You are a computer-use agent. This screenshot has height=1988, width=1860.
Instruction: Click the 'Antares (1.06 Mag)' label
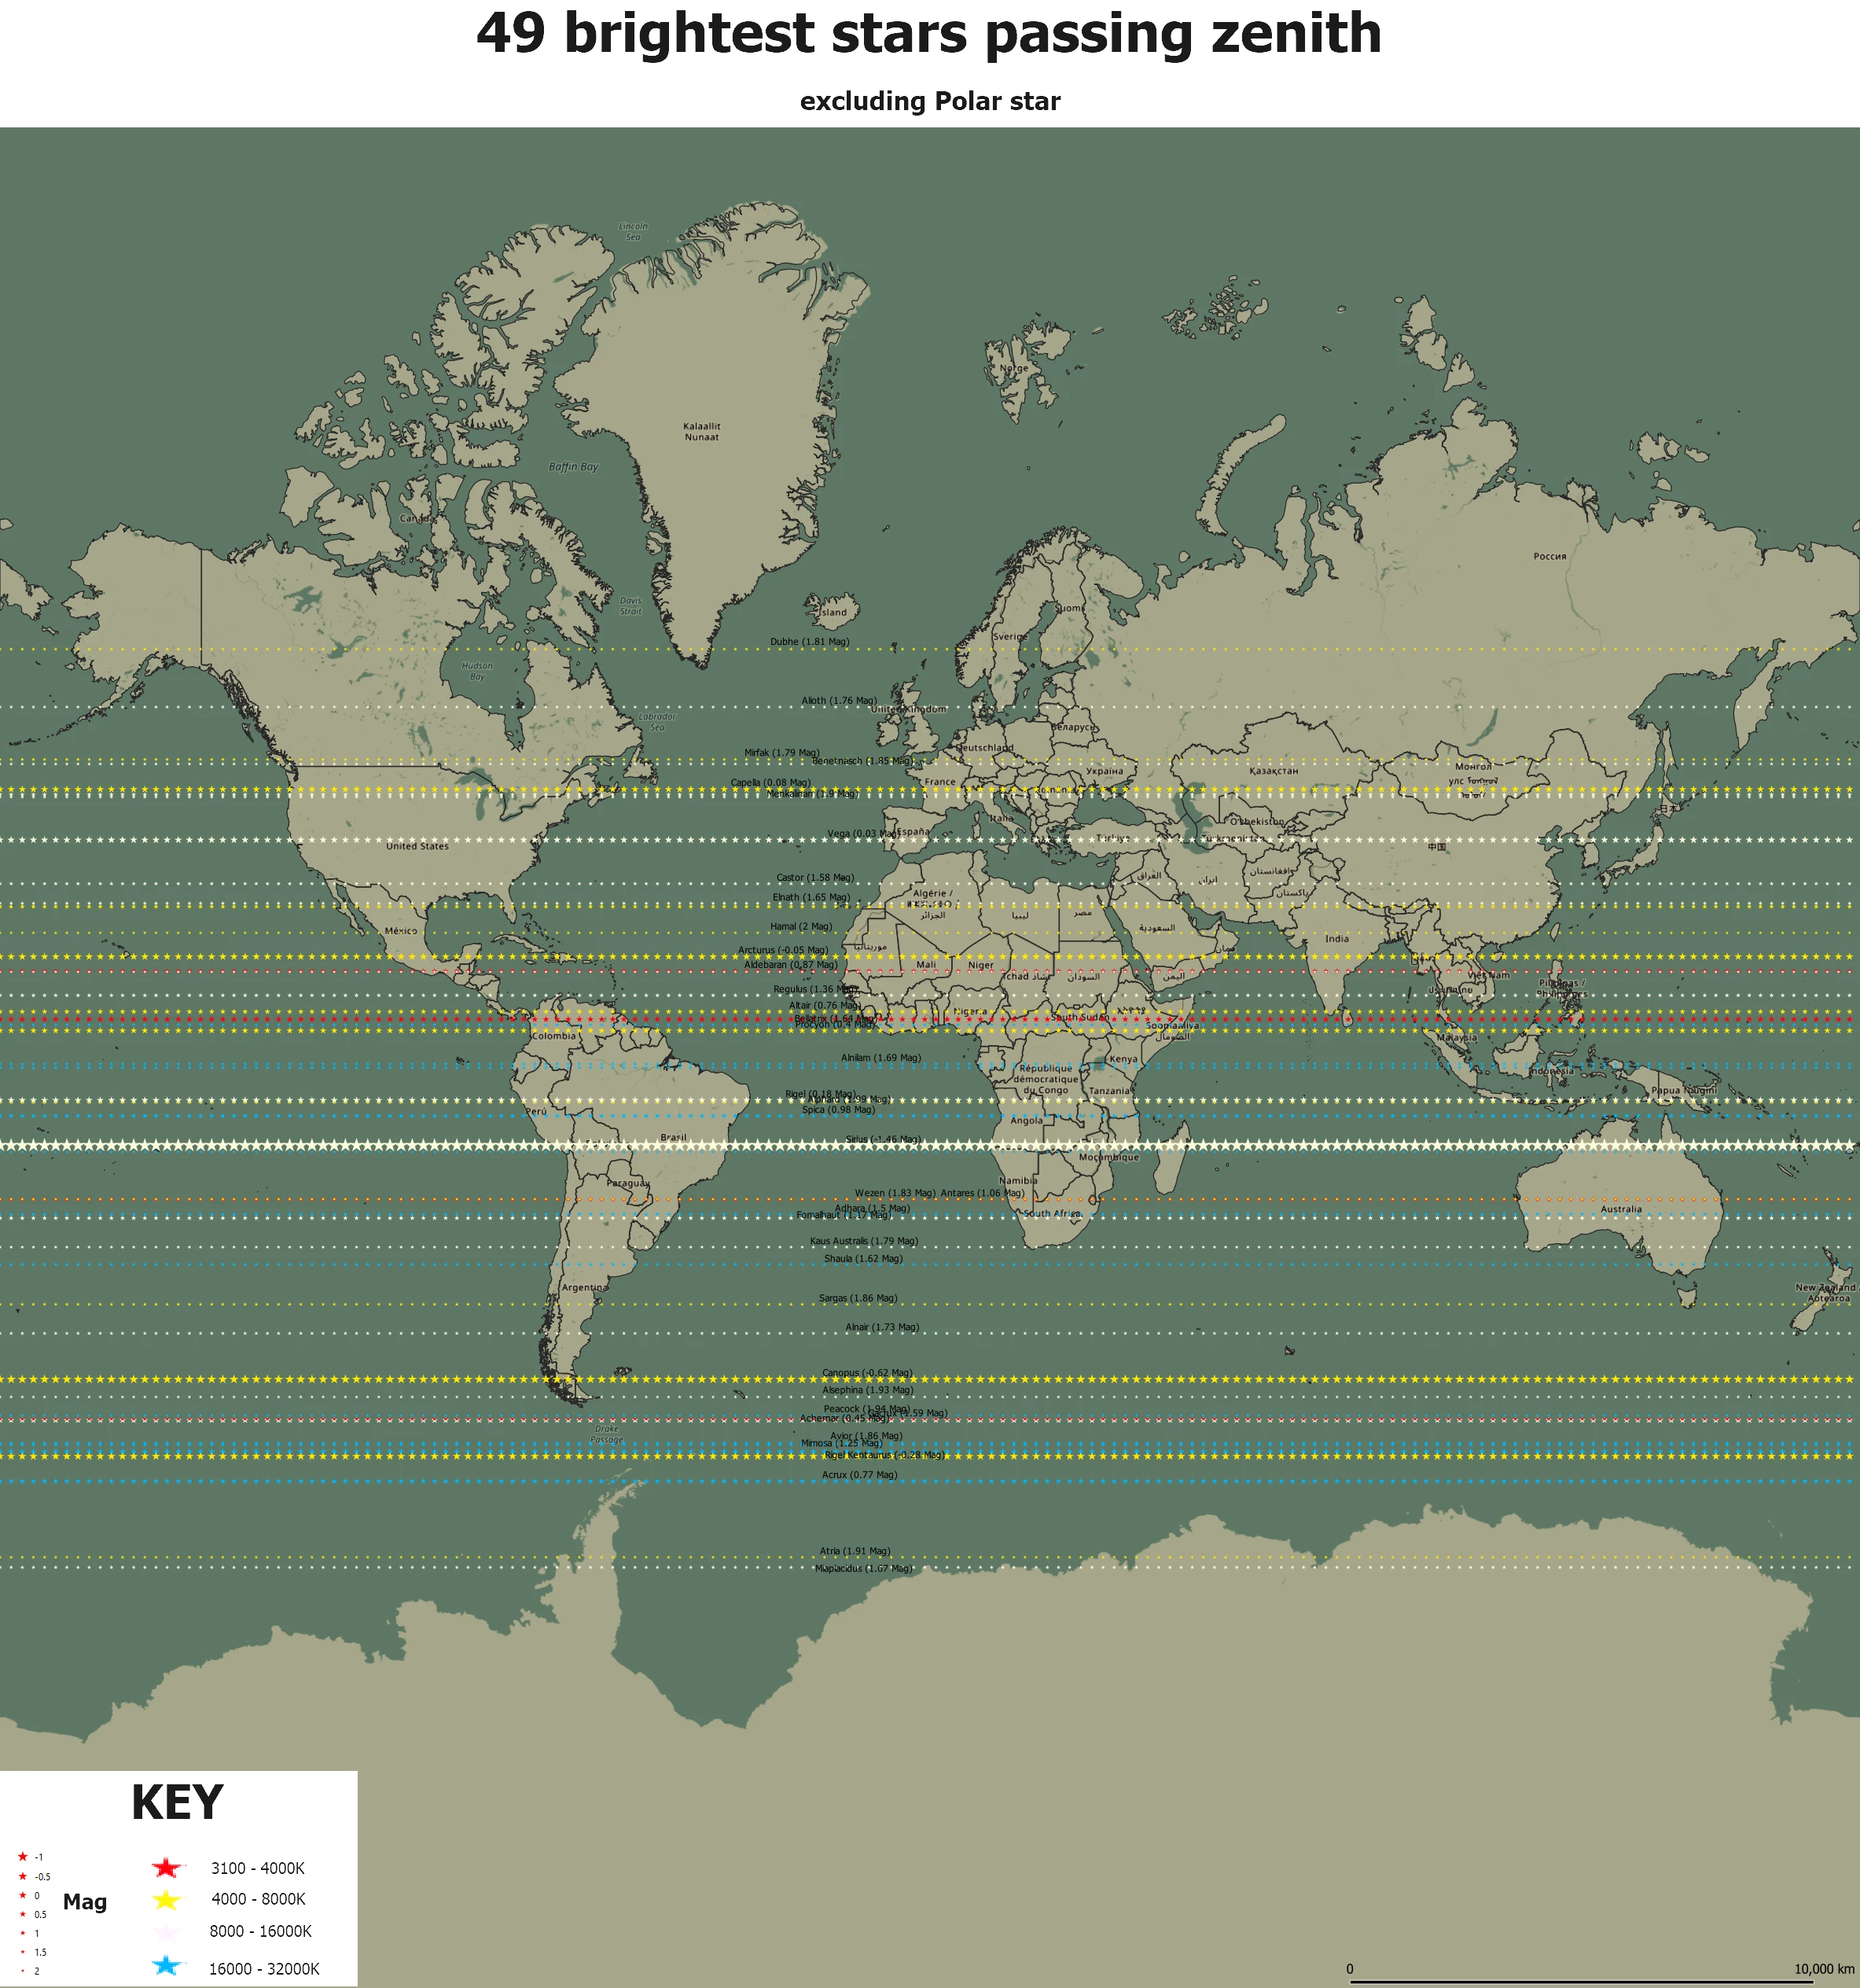pyautogui.click(x=983, y=1194)
